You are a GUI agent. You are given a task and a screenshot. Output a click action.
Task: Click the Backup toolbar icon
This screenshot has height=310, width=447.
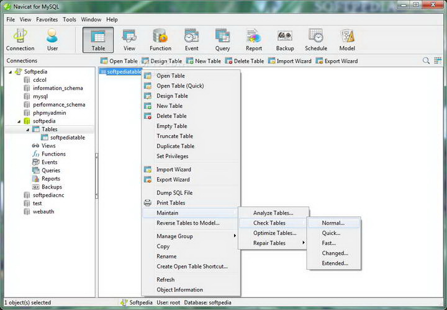click(x=285, y=40)
